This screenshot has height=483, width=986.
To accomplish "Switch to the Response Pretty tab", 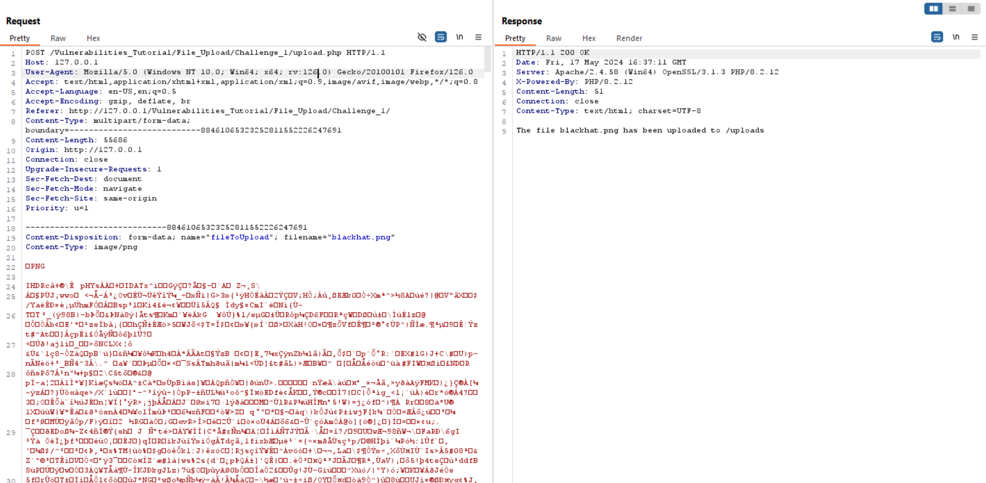I will [x=515, y=38].
